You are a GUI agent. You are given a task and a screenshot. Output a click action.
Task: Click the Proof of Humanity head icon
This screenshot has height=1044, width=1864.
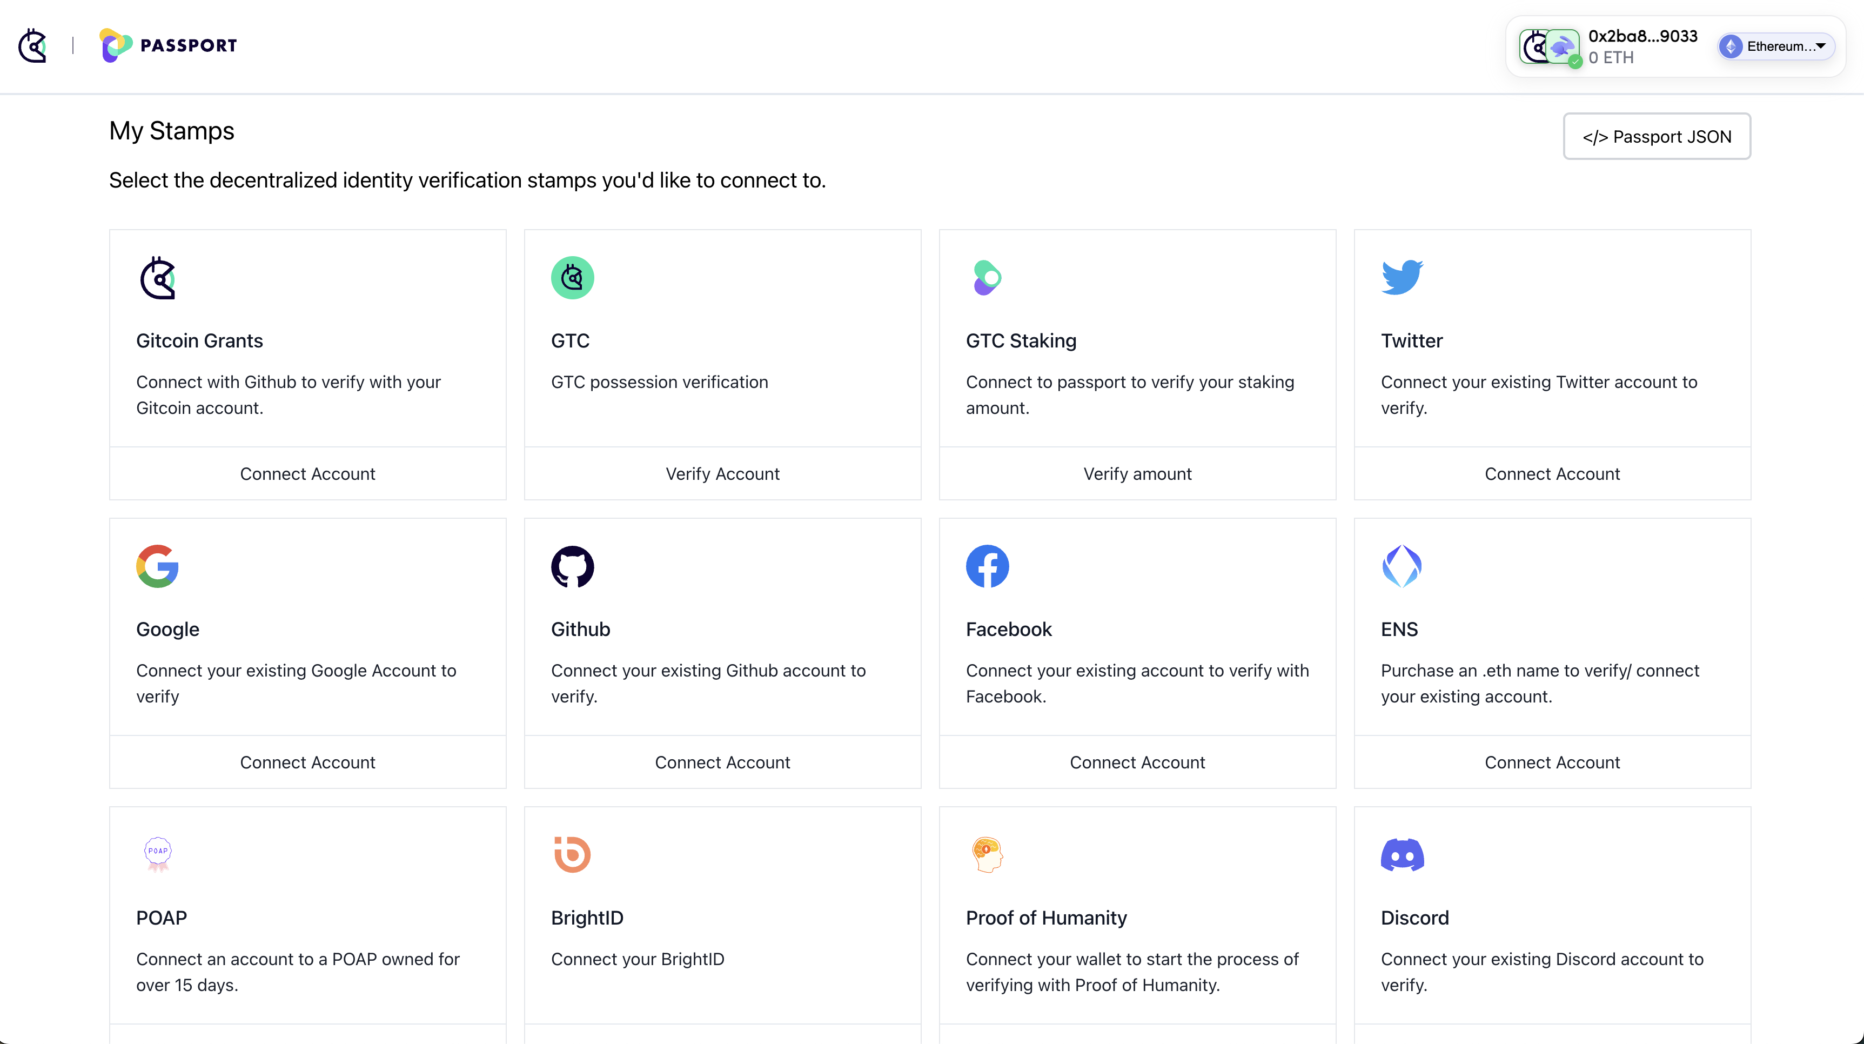(987, 854)
